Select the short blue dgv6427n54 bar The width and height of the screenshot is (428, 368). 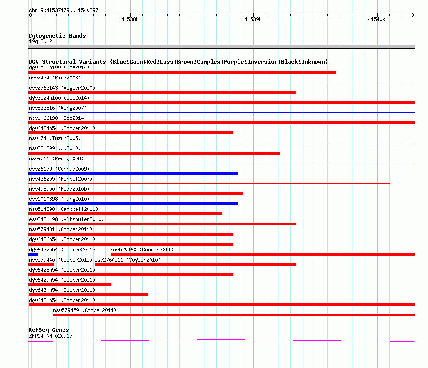pyautogui.click(x=33, y=254)
